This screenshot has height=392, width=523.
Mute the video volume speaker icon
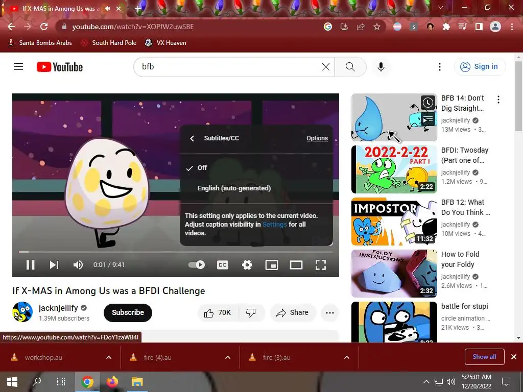[78, 265]
